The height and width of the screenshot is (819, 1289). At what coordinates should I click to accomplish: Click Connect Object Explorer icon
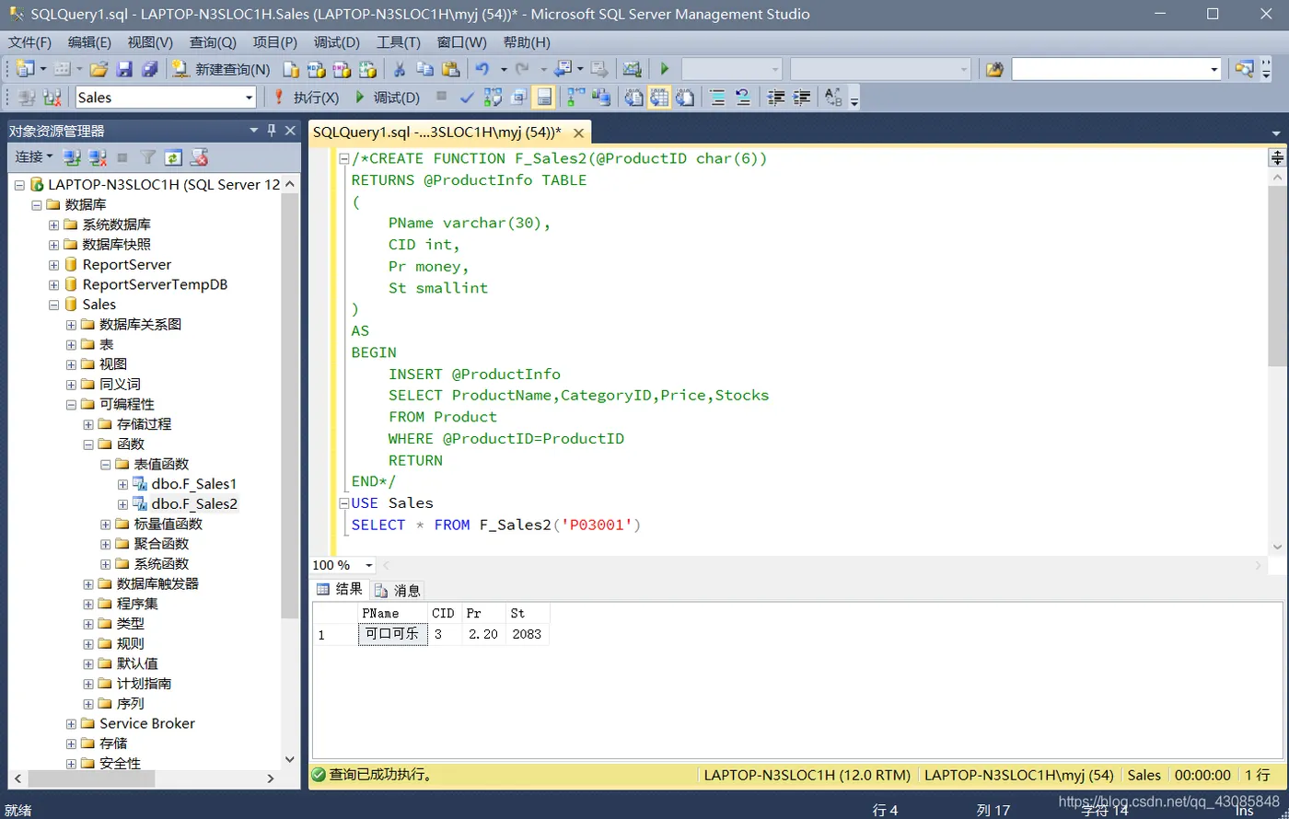72,157
